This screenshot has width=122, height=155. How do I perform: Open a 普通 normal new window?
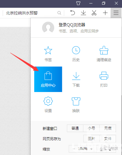(x=75, y=128)
